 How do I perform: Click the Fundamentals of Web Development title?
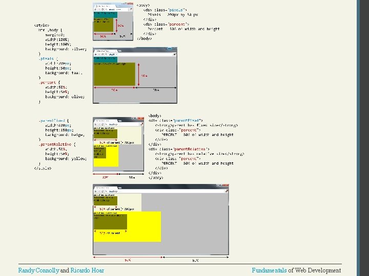pos(296,270)
